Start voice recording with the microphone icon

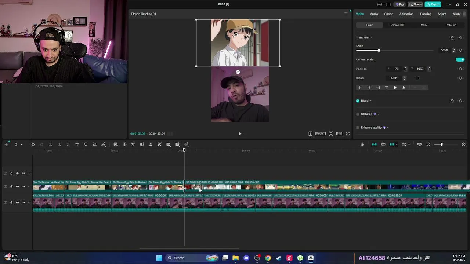pos(362,144)
